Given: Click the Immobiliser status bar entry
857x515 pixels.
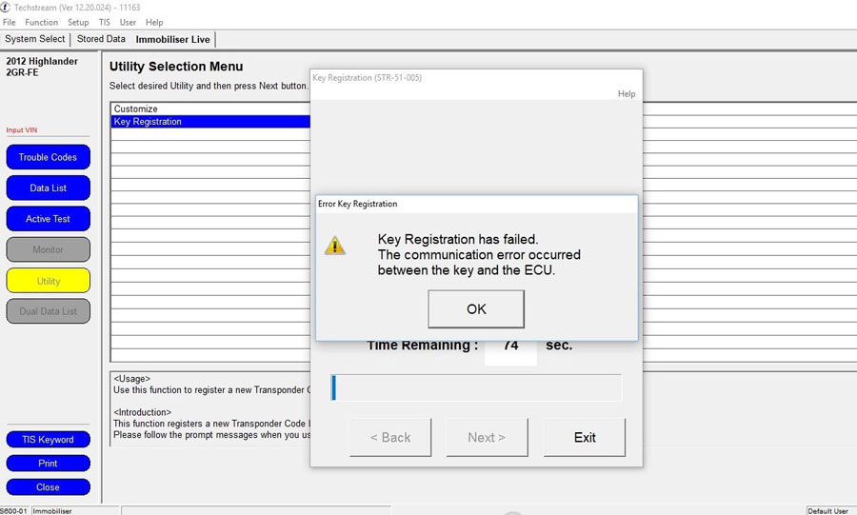Looking at the screenshot, I should (52, 511).
